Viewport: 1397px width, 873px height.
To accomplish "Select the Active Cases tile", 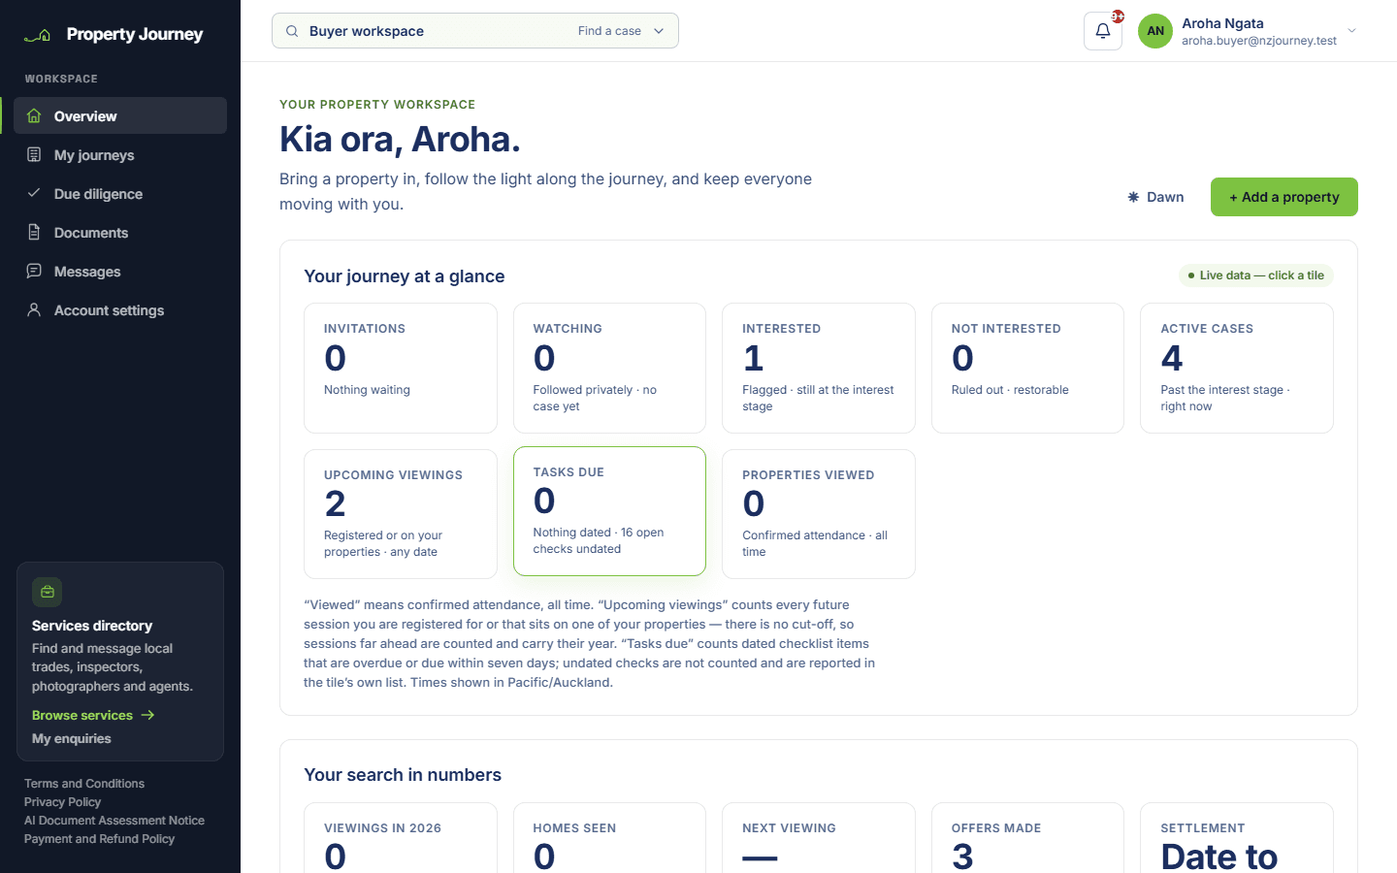I will click(1237, 369).
